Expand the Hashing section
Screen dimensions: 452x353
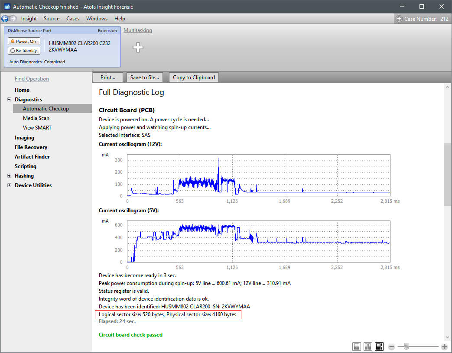(x=9, y=176)
